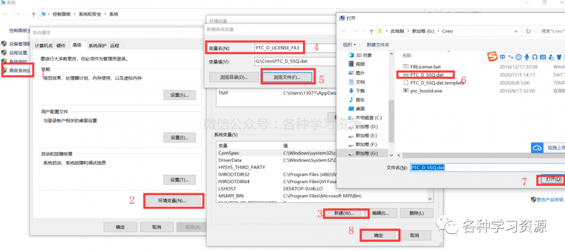The image size is (565, 251).
Task: Select 3D 对象 in navigation tree
Action: [359, 55]
